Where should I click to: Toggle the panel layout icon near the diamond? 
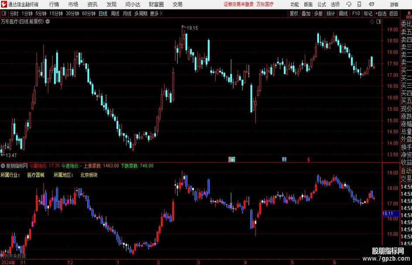coord(378,21)
